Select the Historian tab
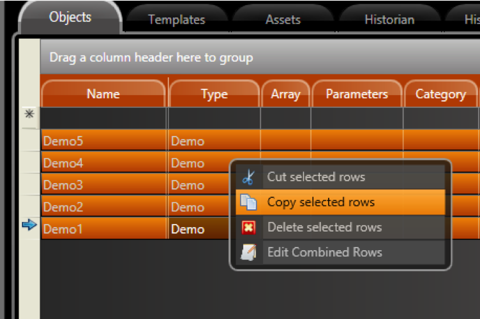This screenshot has height=319, width=480. click(389, 20)
